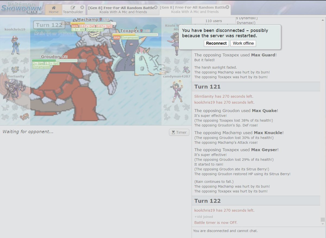Image resolution: width=326 pixels, height=238 pixels.
Task: Select the Machamp icon in koolchris19's team
Action: coord(15,70)
